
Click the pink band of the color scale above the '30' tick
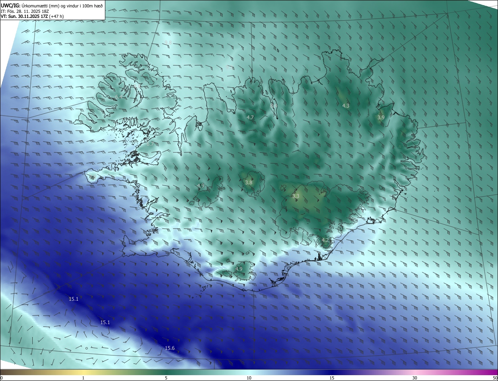[415, 372]
